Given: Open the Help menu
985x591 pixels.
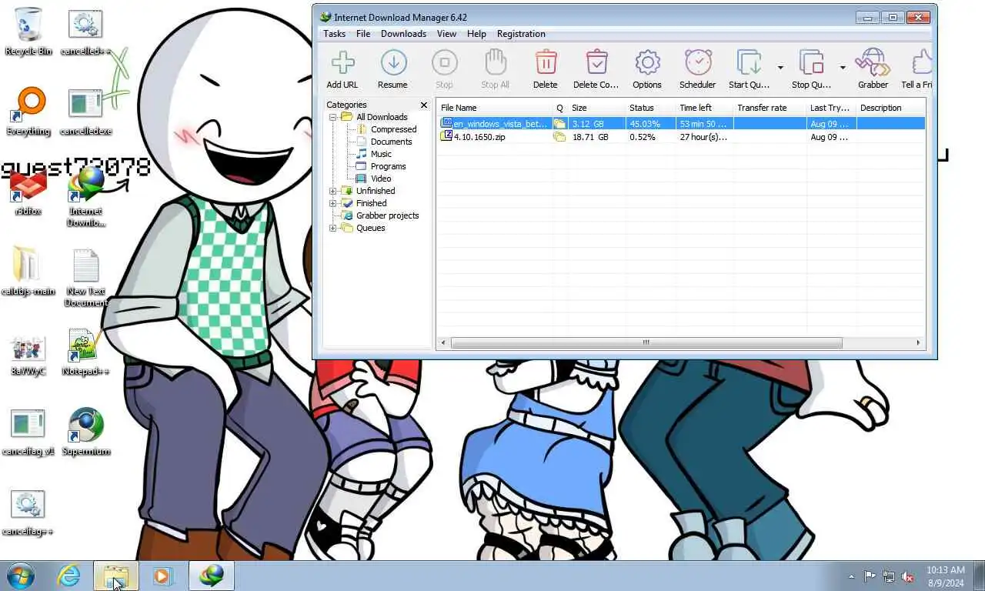Looking at the screenshot, I should click(x=476, y=34).
